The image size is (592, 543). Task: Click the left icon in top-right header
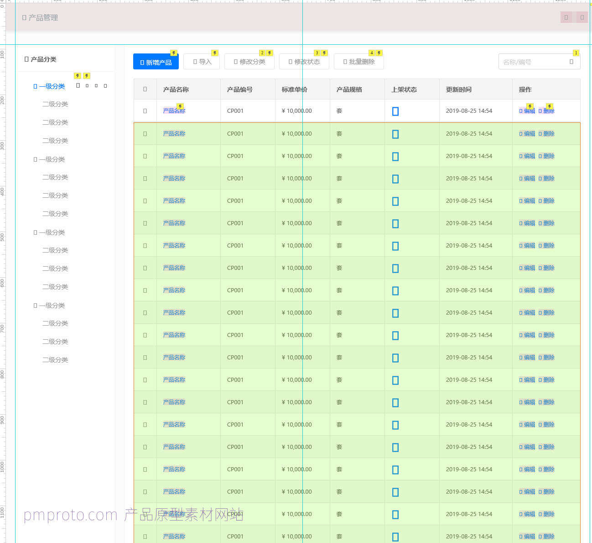click(x=566, y=17)
